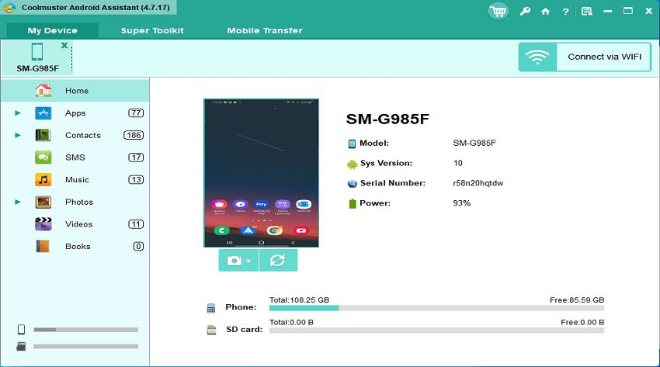The height and width of the screenshot is (367, 660).
Task: Click the SD card icon in main panel
Action: [211, 330]
